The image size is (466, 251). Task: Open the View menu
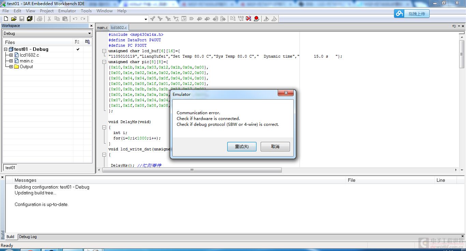[30, 11]
